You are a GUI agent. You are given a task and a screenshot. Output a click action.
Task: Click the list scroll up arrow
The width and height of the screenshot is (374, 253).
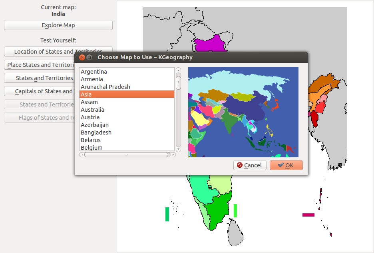(178, 70)
